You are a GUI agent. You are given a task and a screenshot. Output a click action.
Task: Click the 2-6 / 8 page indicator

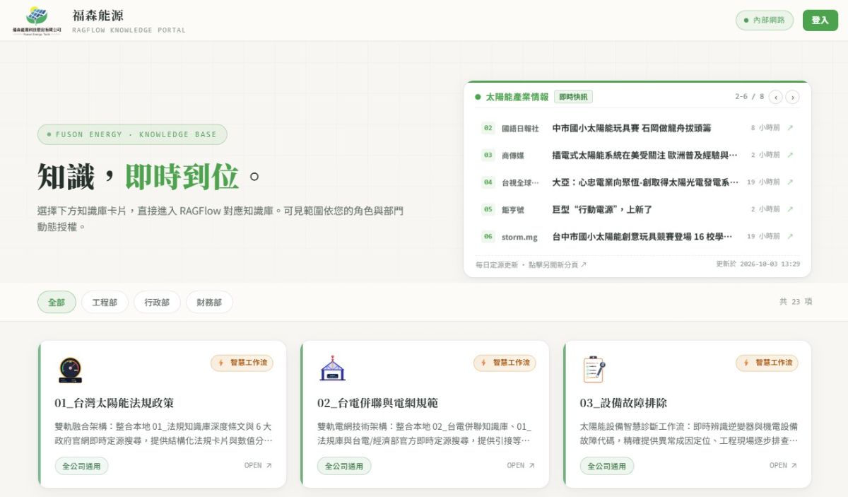tap(750, 97)
